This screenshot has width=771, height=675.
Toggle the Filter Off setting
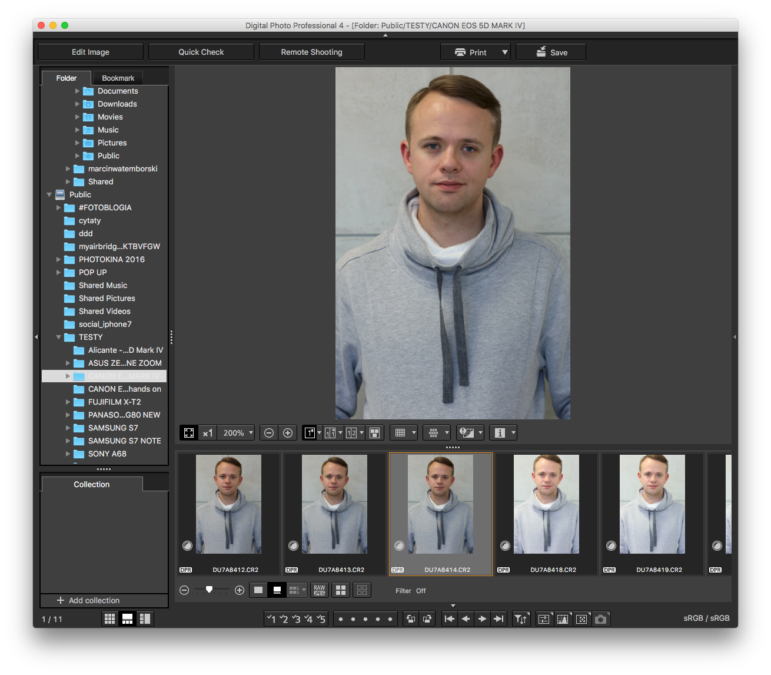411,591
